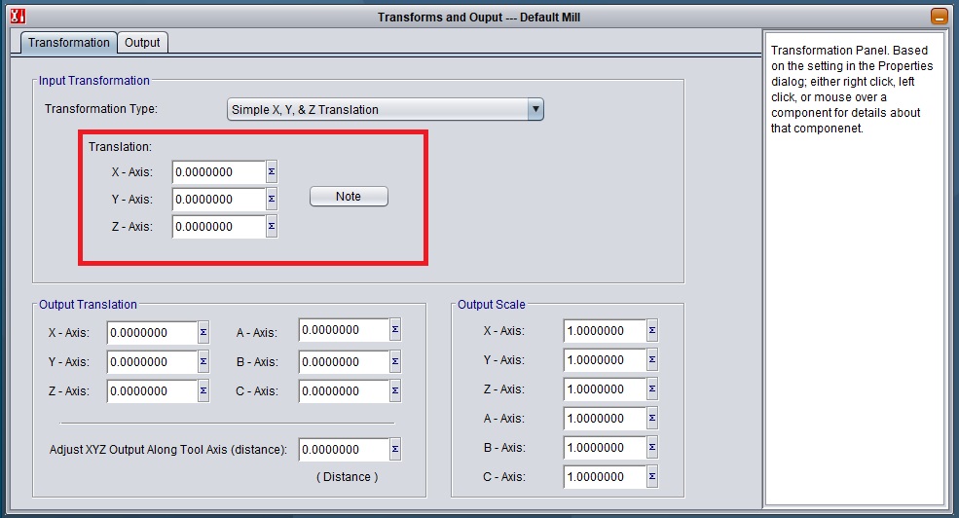Click the Adjust XYZ Output distance field
Viewport: 959px width, 518px height.
coord(344,450)
